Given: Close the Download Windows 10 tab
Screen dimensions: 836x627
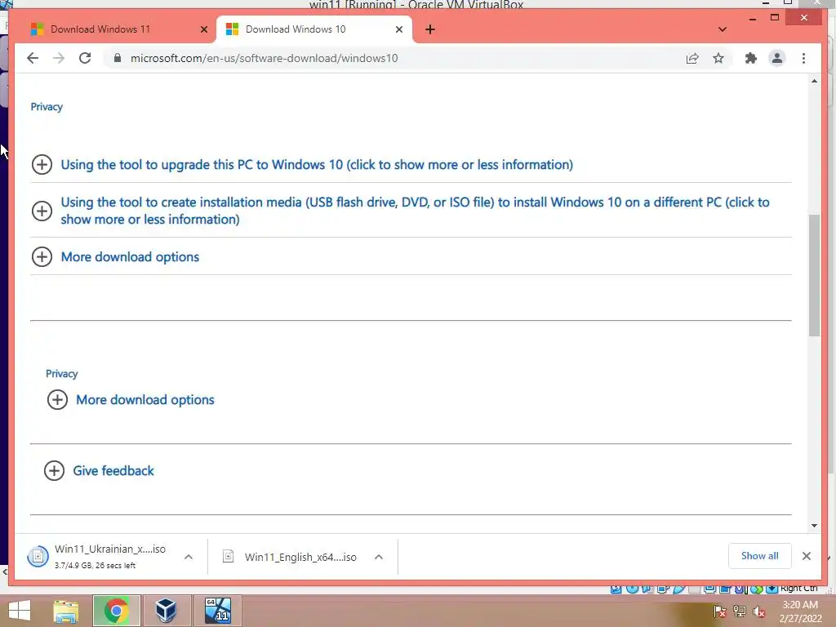Looking at the screenshot, I should (x=398, y=29).
